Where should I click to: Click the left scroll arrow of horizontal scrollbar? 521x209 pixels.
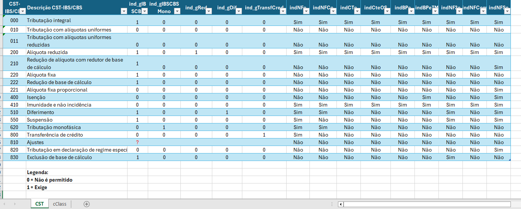click(341, 204)
